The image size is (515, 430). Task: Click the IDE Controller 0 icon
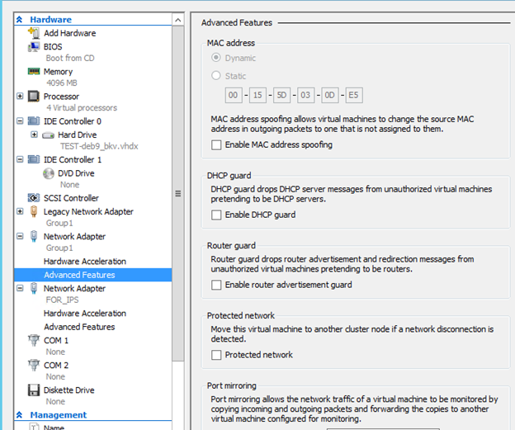34,120
